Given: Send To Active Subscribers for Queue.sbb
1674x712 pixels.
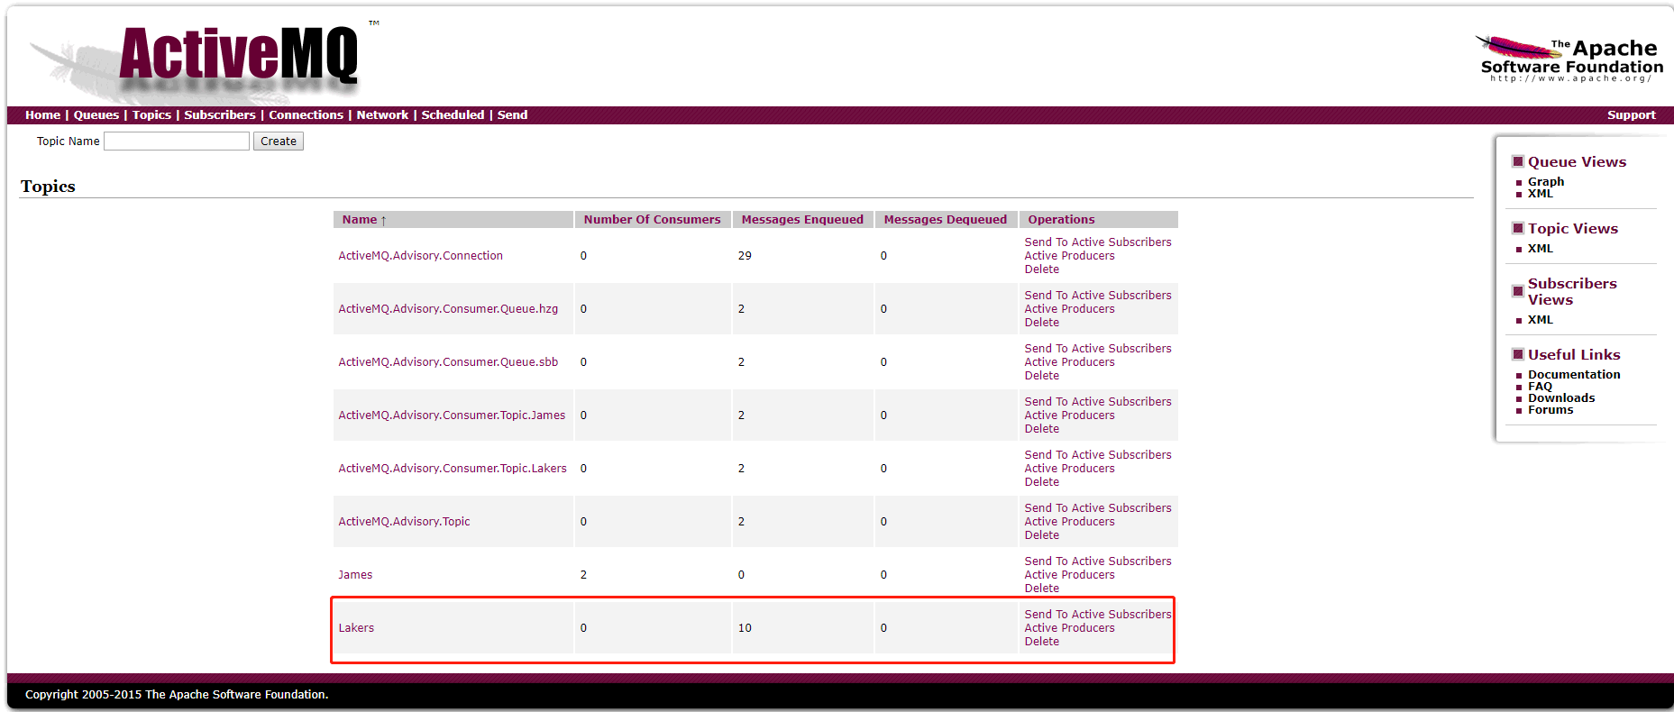Looking at the screenshot, I should [x=1098, y=349].
